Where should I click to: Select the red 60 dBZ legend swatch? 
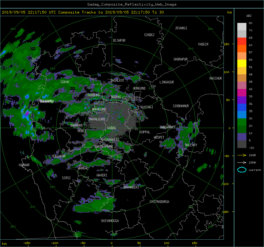click(x=242, y=41)
